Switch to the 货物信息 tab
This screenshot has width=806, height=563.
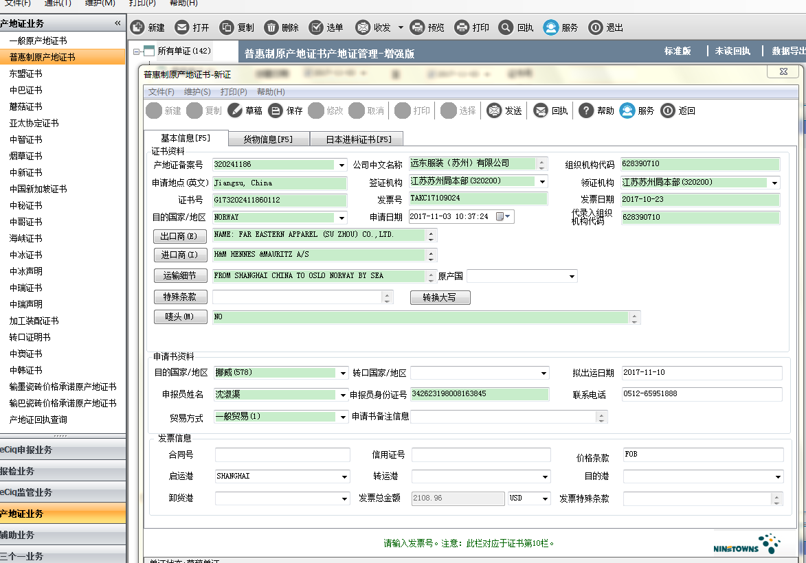coord(268,139)
